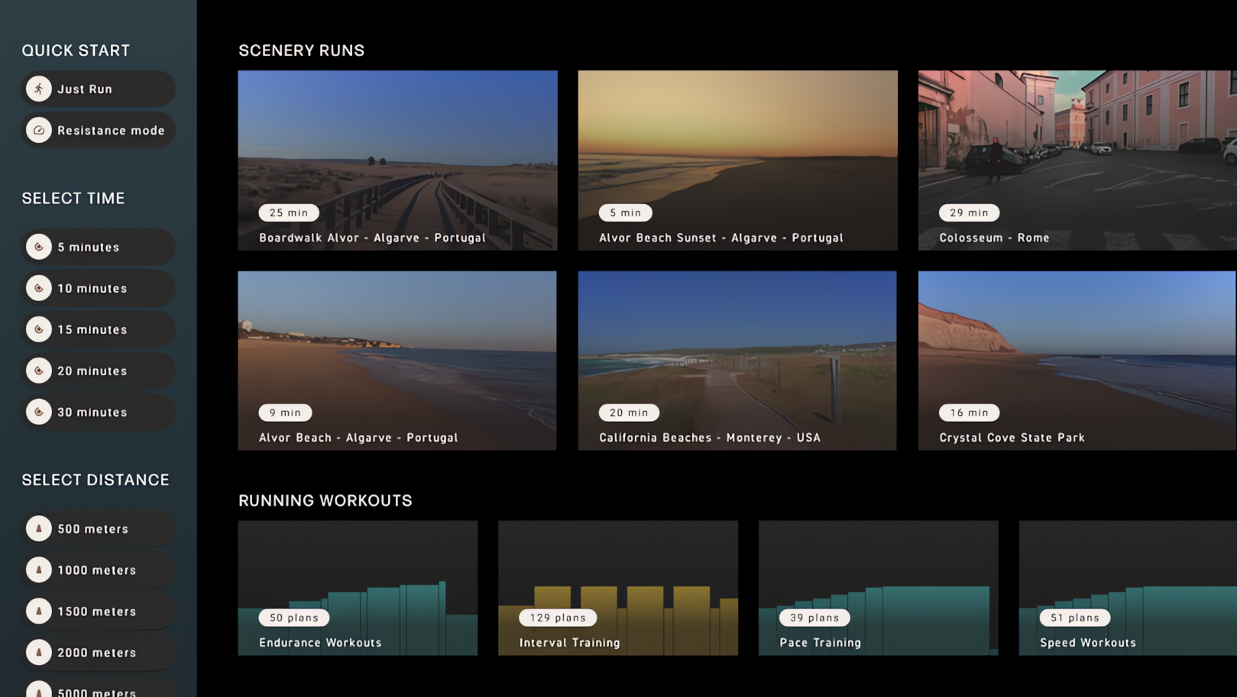Open the Colosseum Rome scenery run
Screen dimensions: 1237x697
point(1077,160)
